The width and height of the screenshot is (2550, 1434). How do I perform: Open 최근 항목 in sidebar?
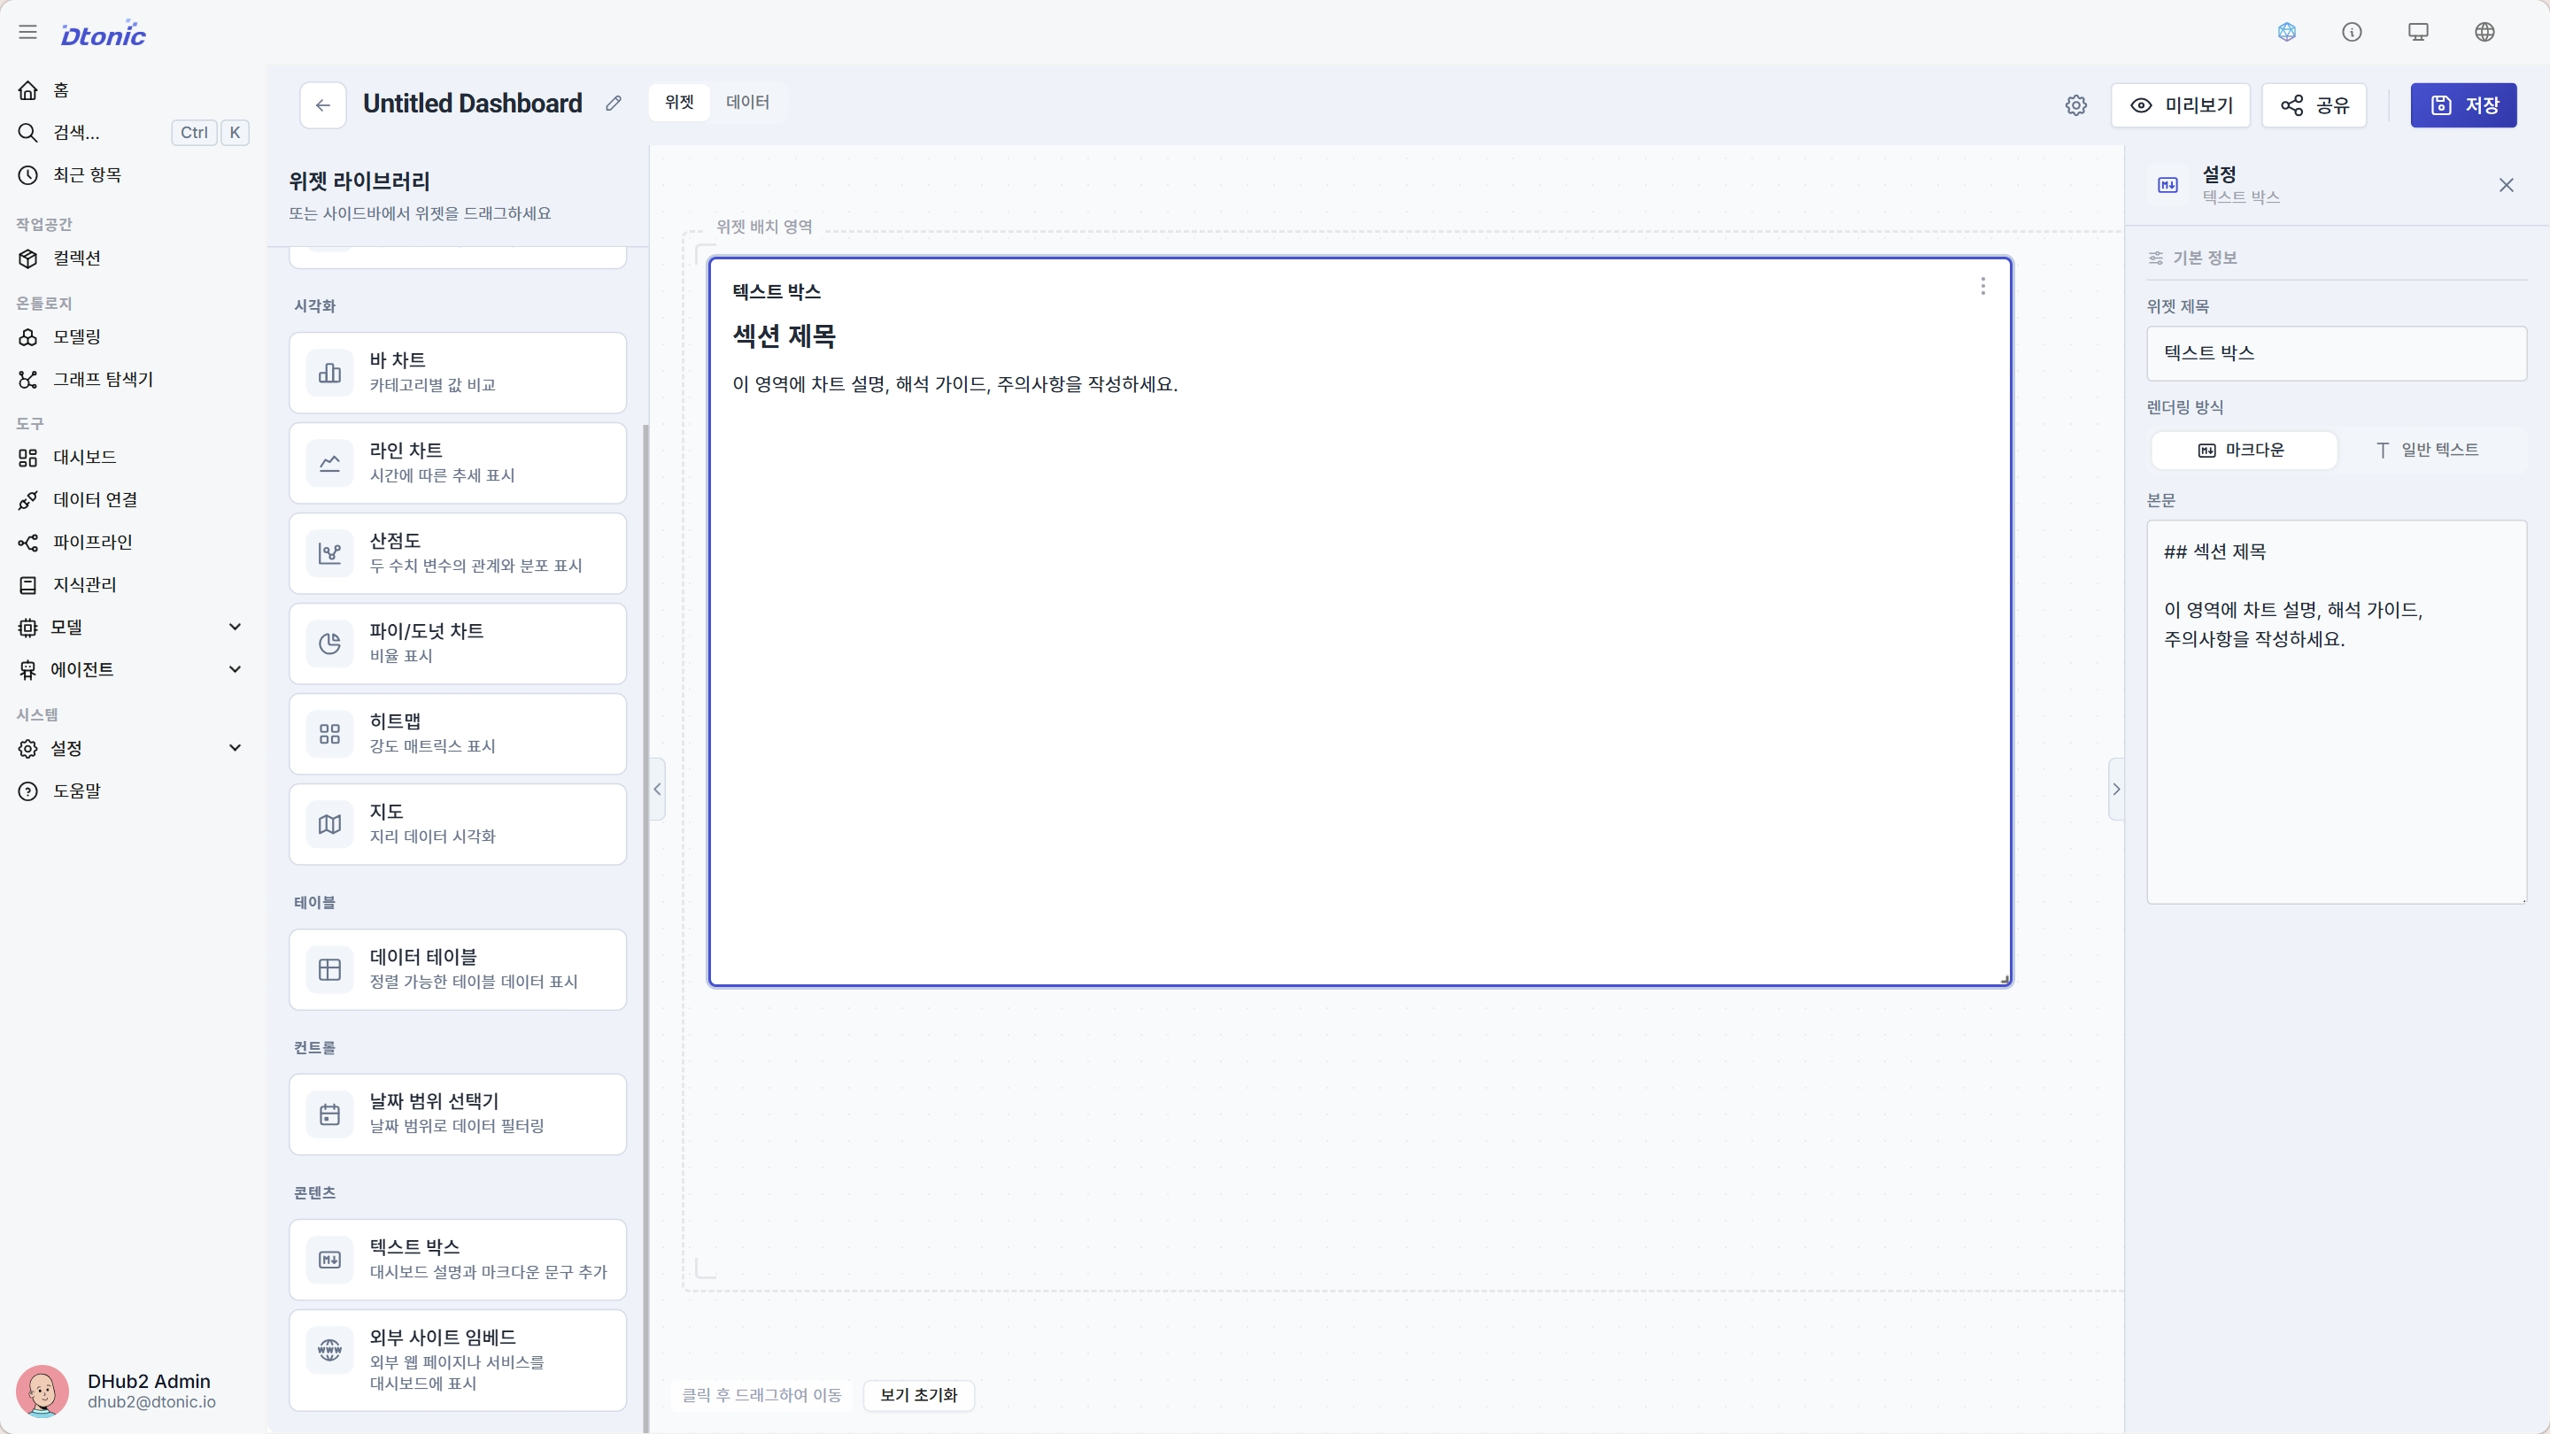point(133,175)
